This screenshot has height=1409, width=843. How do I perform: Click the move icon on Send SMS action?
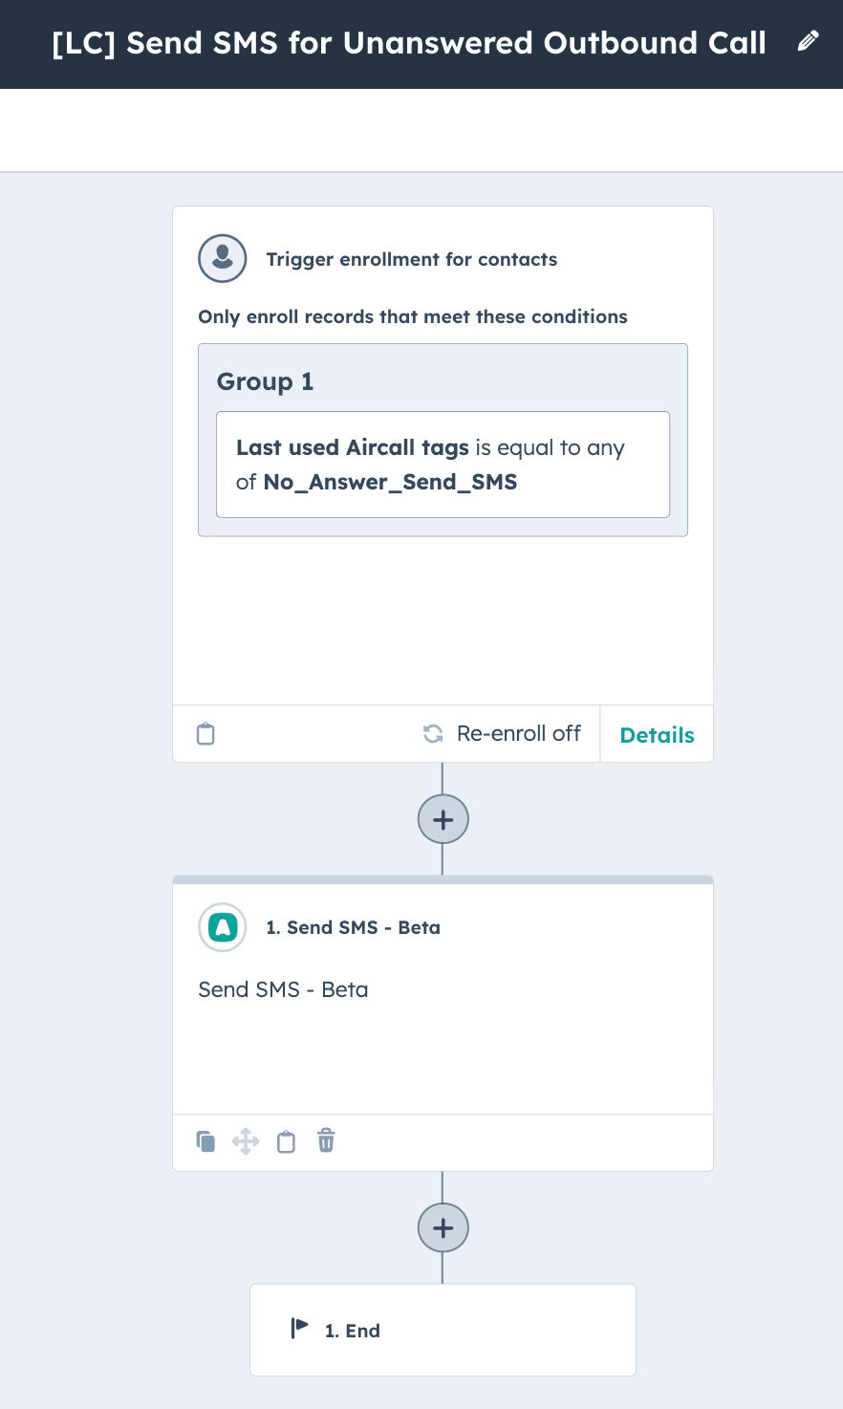point(246,1141)
